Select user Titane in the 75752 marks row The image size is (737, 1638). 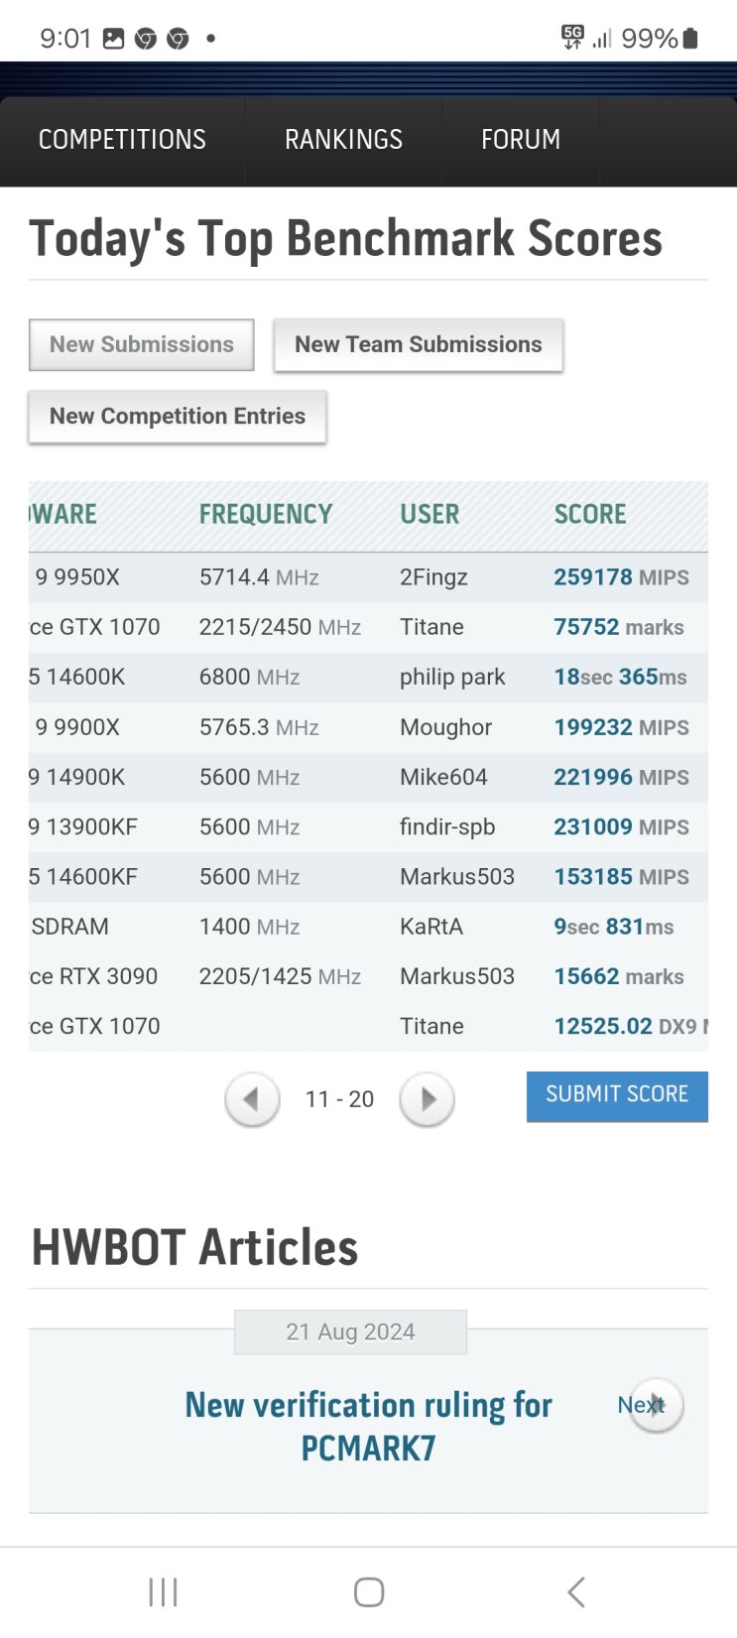(x=431, y=627)
